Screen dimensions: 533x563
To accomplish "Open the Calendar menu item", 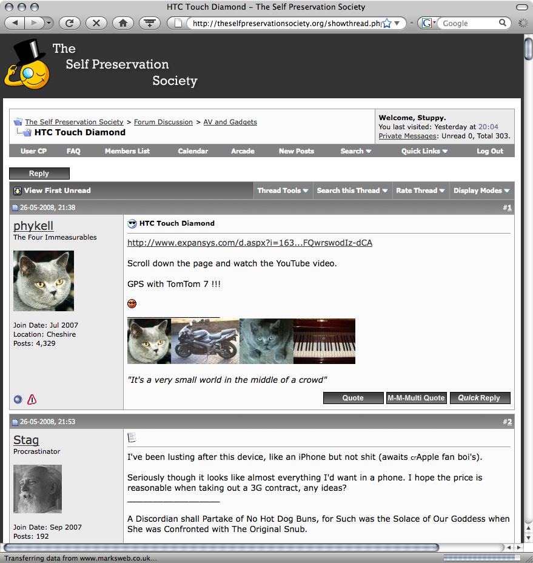I will (193, 151).
